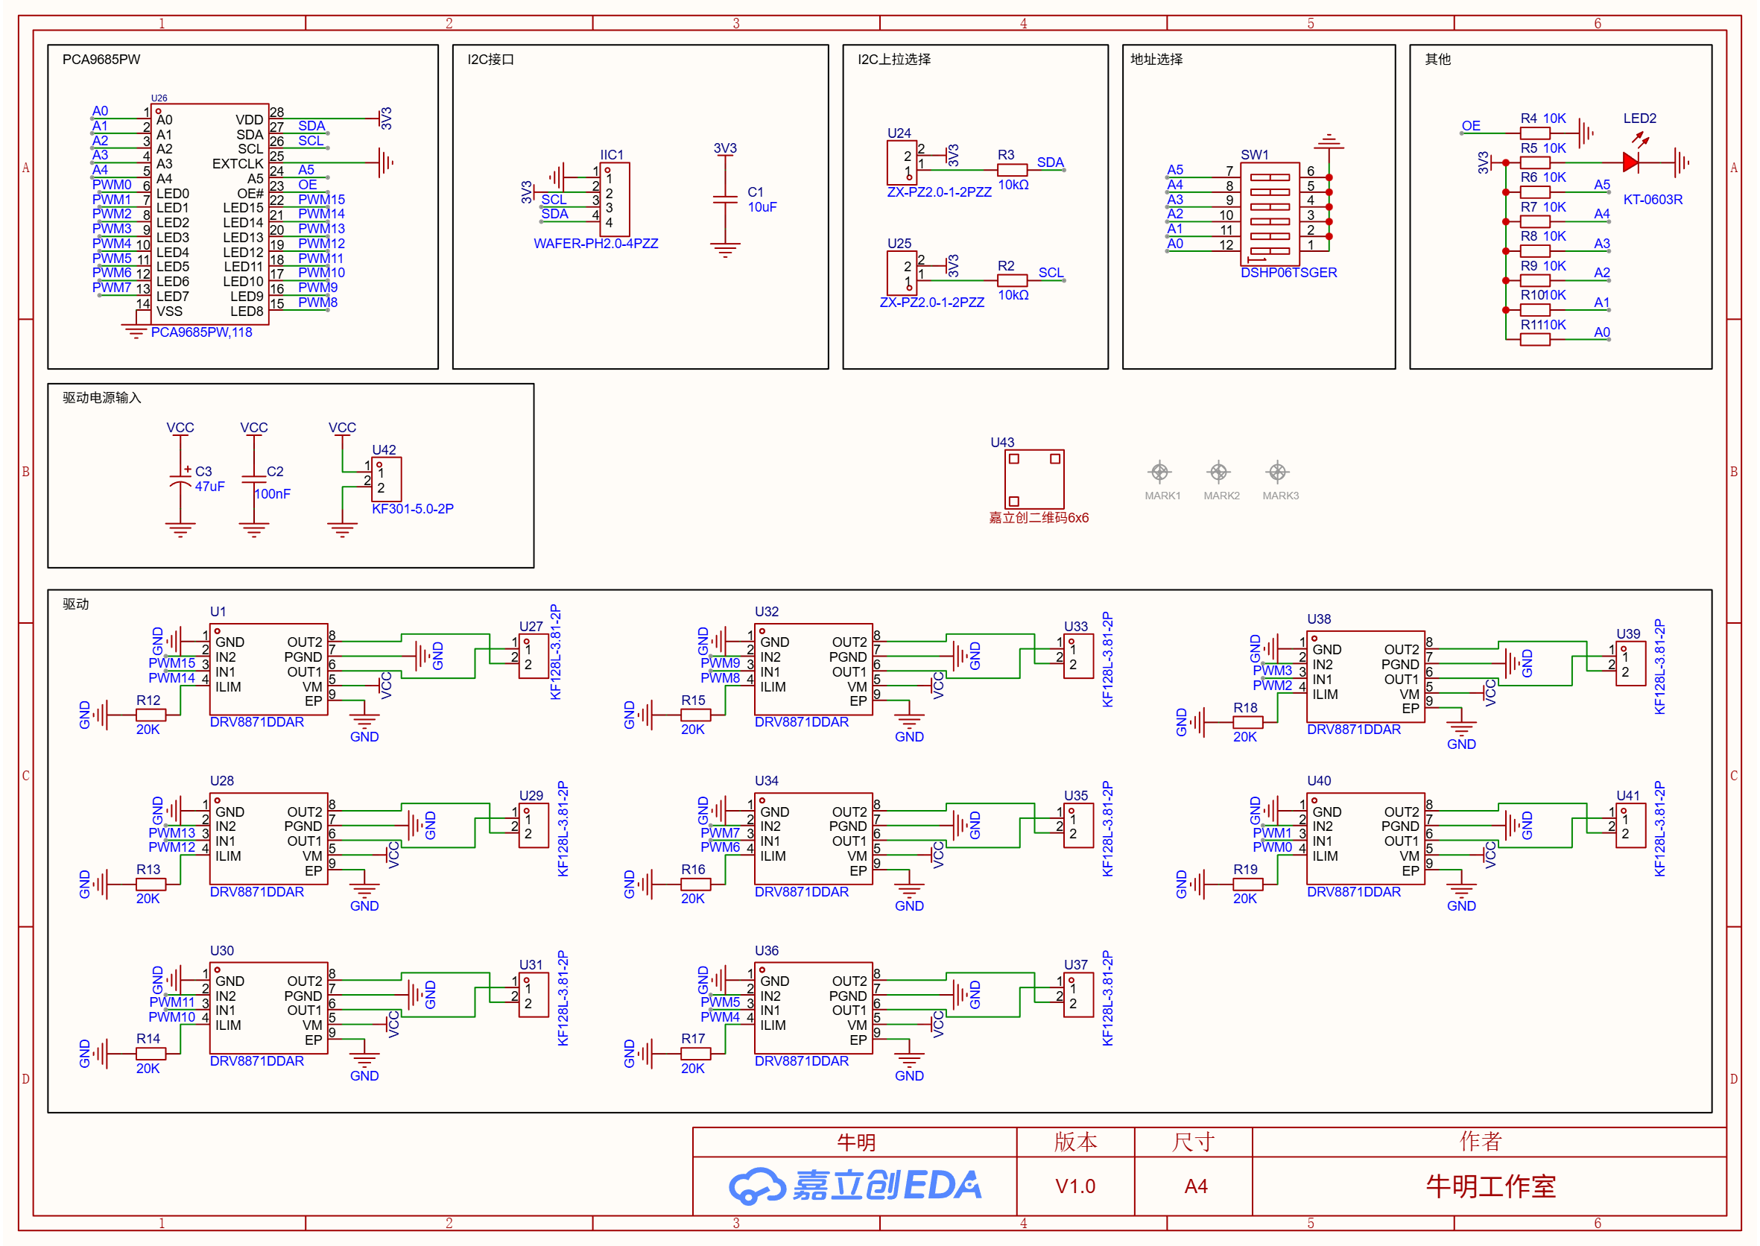Image resolution: width=1760 pixels, height=1246 pixels.
Task: Select the U41 KF128L output connector
Action: [x=1630, y=826]
